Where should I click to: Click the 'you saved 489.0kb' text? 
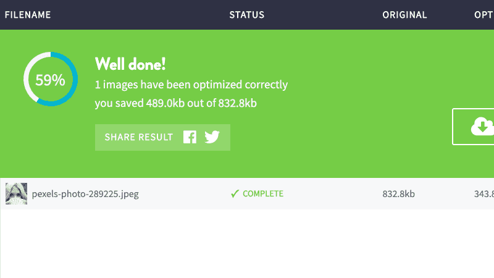[176, 103]
